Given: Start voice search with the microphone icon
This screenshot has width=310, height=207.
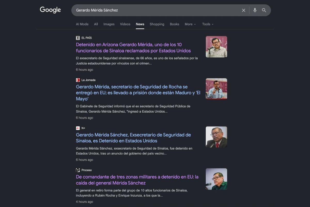Looking at the screenshot, I should click(x=255, y=10).
